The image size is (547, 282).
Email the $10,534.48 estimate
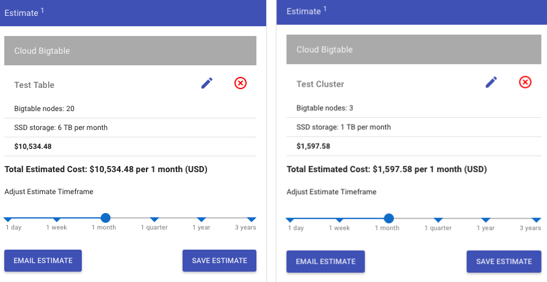tap(43, 261)
